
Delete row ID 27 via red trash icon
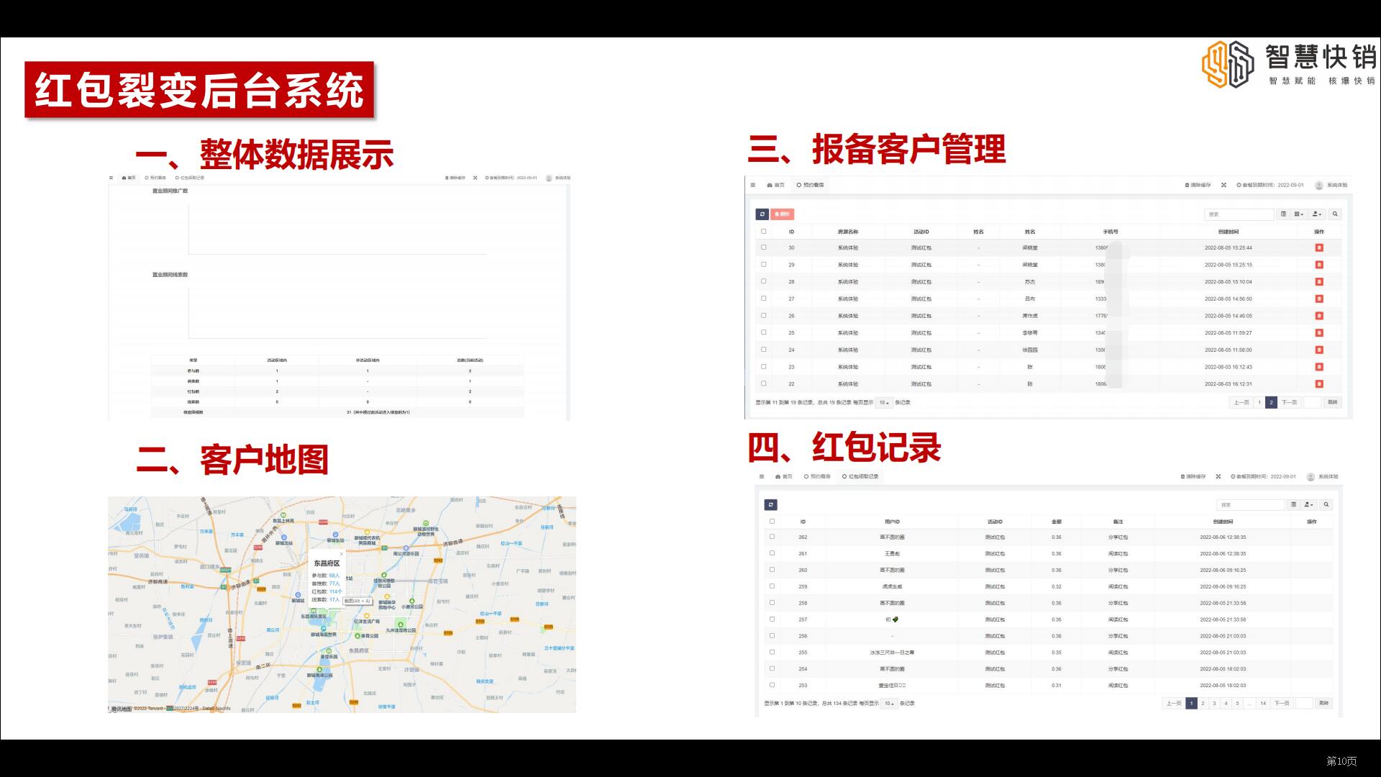1319,299
